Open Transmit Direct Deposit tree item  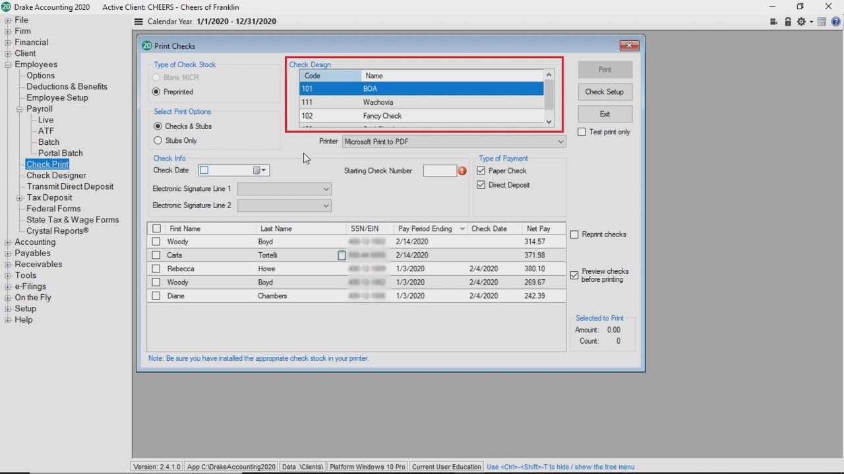[x=70, y=187]
